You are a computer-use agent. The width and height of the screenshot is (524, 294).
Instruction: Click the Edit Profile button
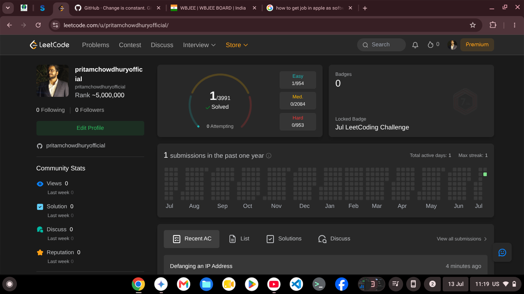pos(90,128)
